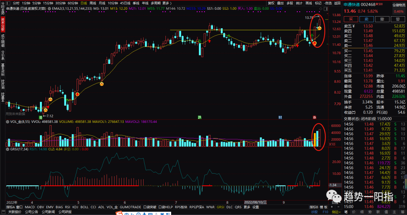Select the 日线 daily period

pos(84,3)
